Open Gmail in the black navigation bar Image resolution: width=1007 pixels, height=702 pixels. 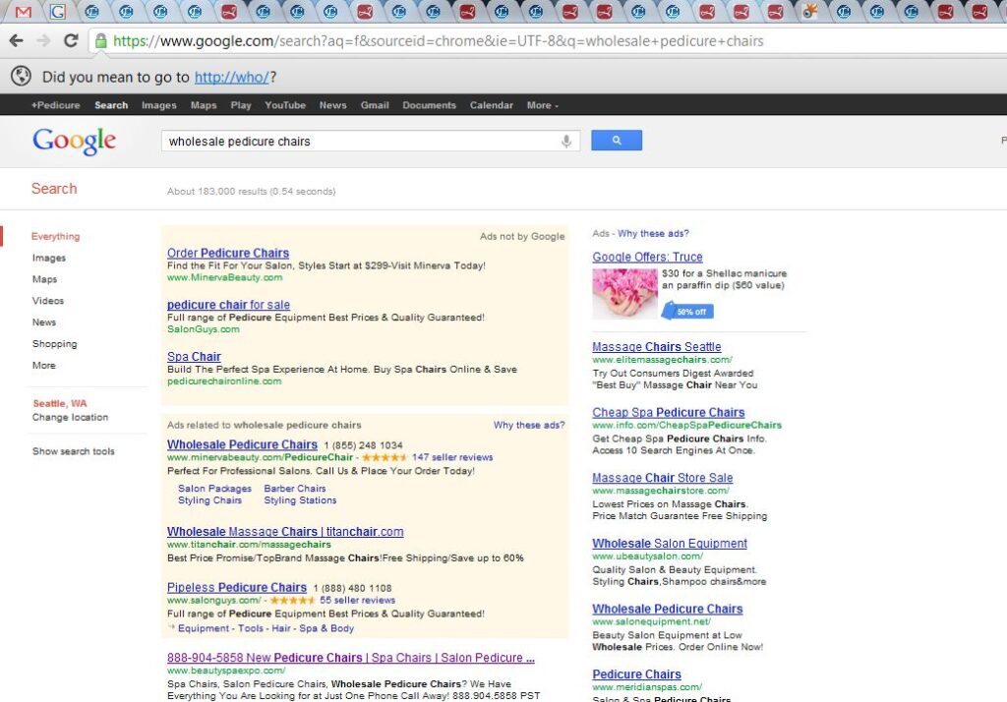coord(375,105)
